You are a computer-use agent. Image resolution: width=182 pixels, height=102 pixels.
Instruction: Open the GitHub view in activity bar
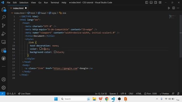4,58
